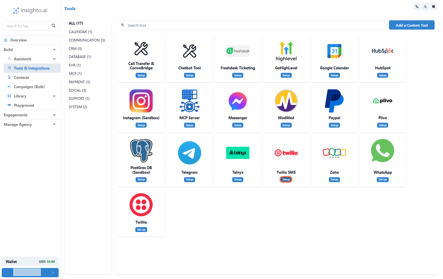Toggle dark mode moon icon
443x279 pixels.
click(425, 6)
